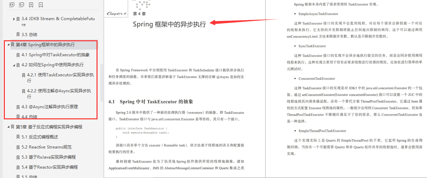Click the add bookmark icon
427x178 pixels.
point(31,5)
